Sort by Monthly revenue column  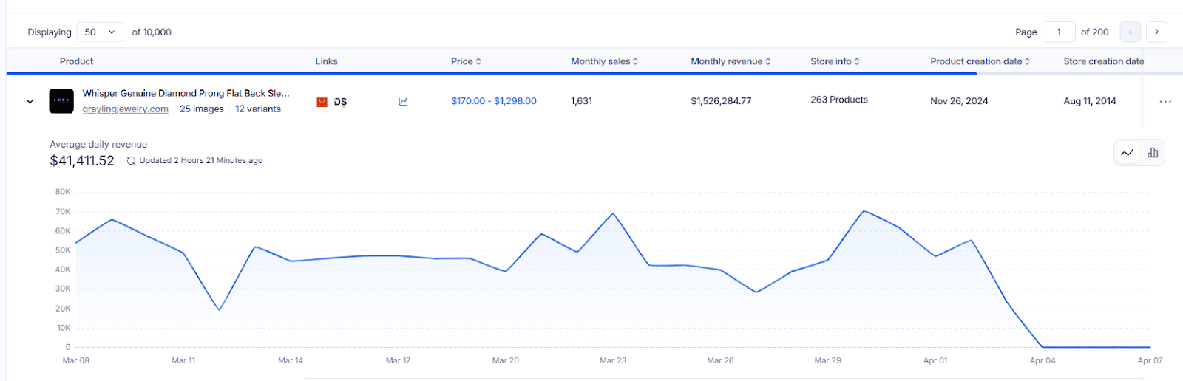pyautogui.click(x=731, y=61)
